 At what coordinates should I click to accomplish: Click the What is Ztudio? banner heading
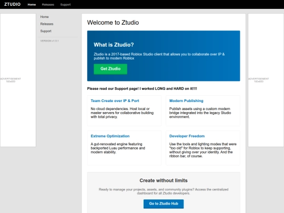(x=114, y=45)
